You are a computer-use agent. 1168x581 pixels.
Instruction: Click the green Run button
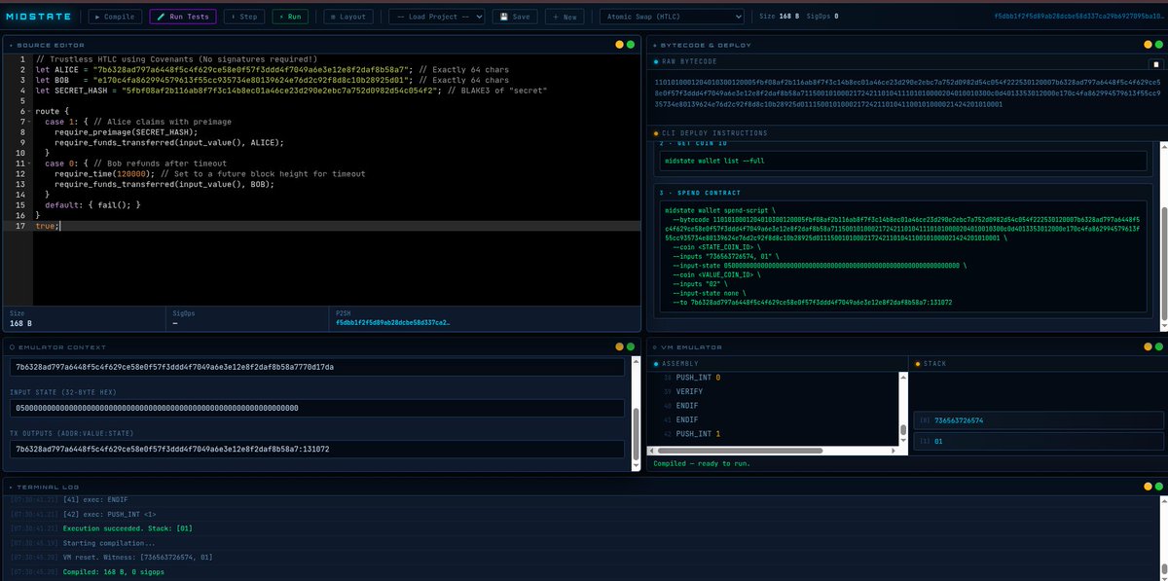291,17
